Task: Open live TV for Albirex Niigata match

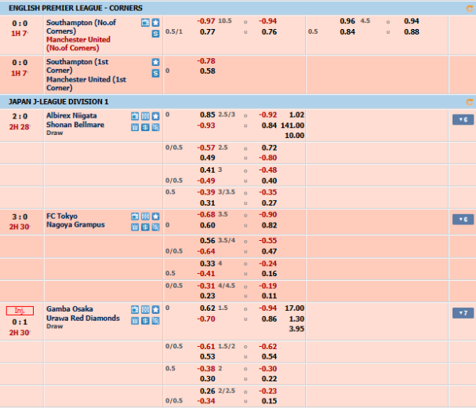Action: [x=135, y=116]
